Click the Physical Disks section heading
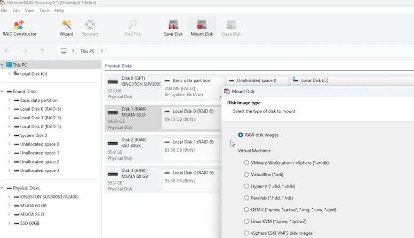This screenshot has height=238, width=414. (x=118, y=66)
